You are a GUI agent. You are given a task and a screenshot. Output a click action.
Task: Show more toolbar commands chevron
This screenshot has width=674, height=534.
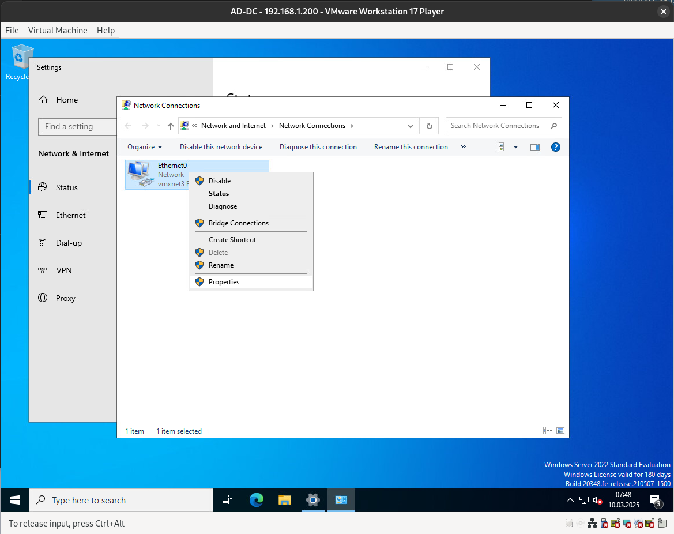click(x=464, y=147)
